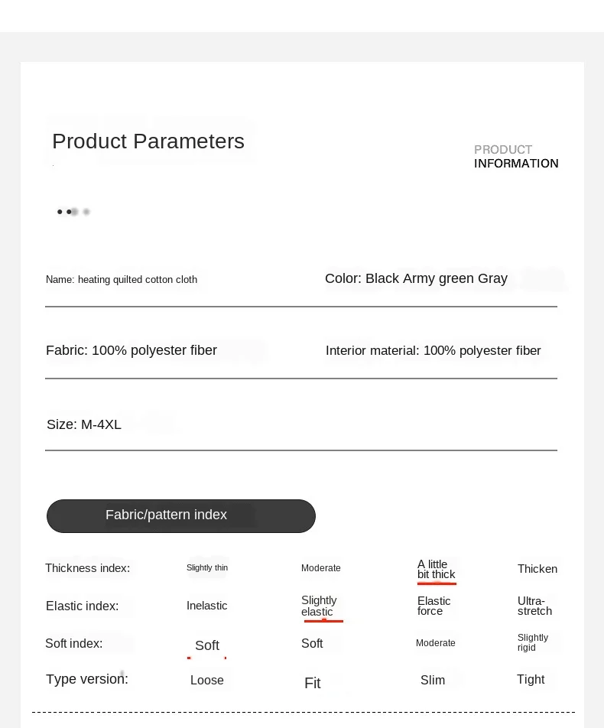Click the dots indicator below the heading
This screenshot has height=728, width=604.
[x=73, y=212]
